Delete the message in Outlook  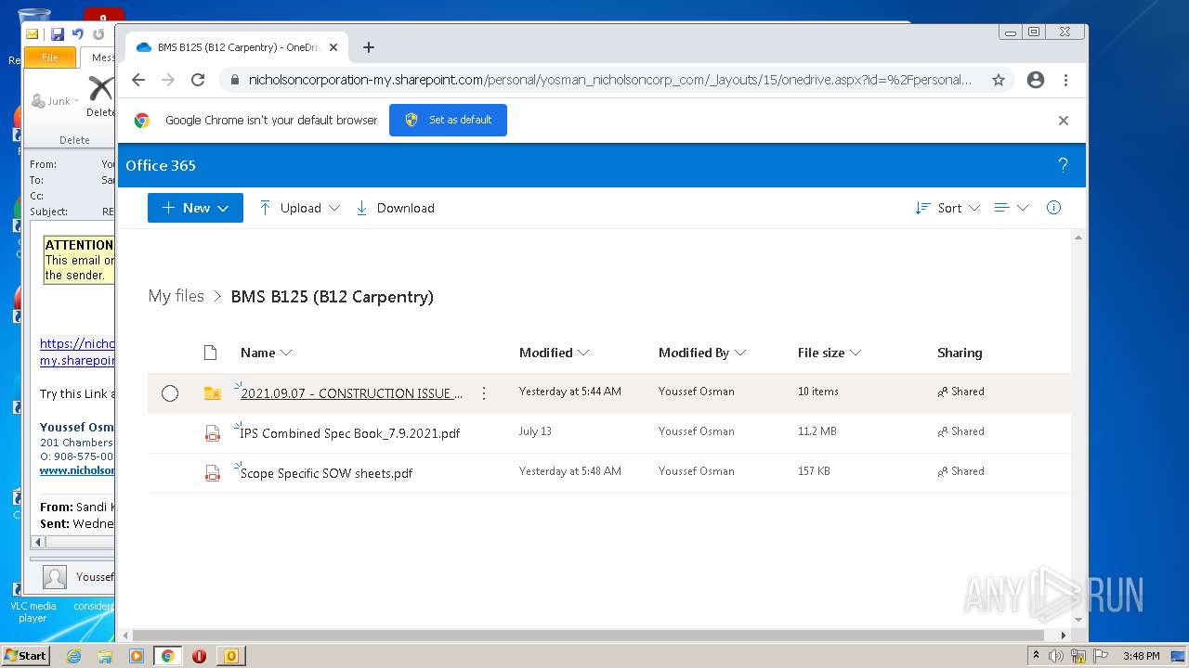[99, 95]
